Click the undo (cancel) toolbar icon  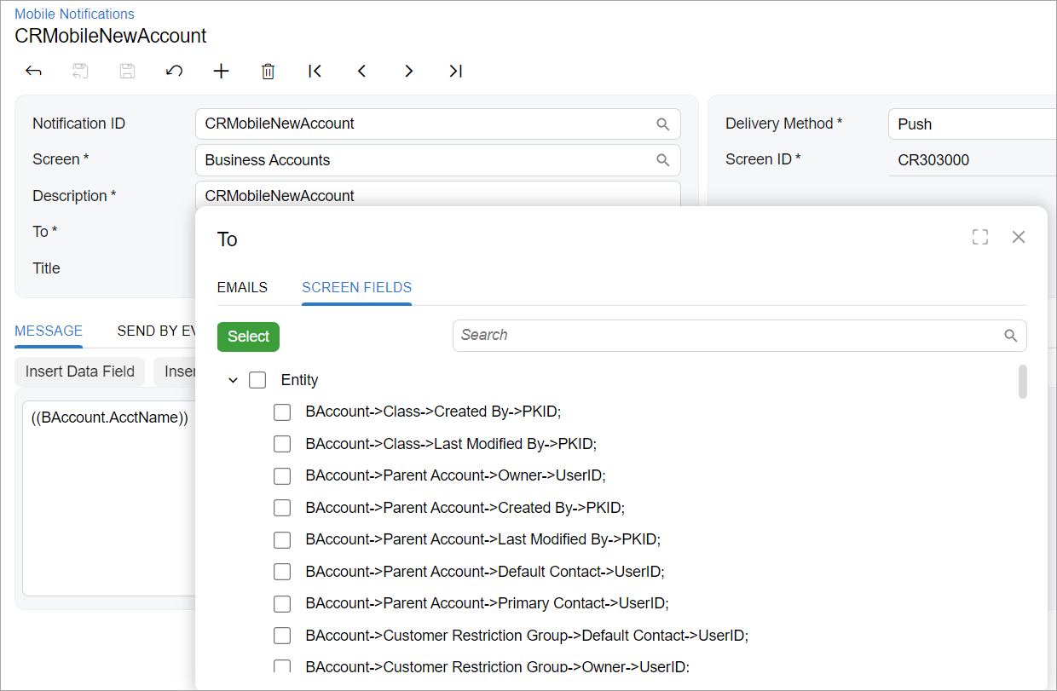click(174, 72)
